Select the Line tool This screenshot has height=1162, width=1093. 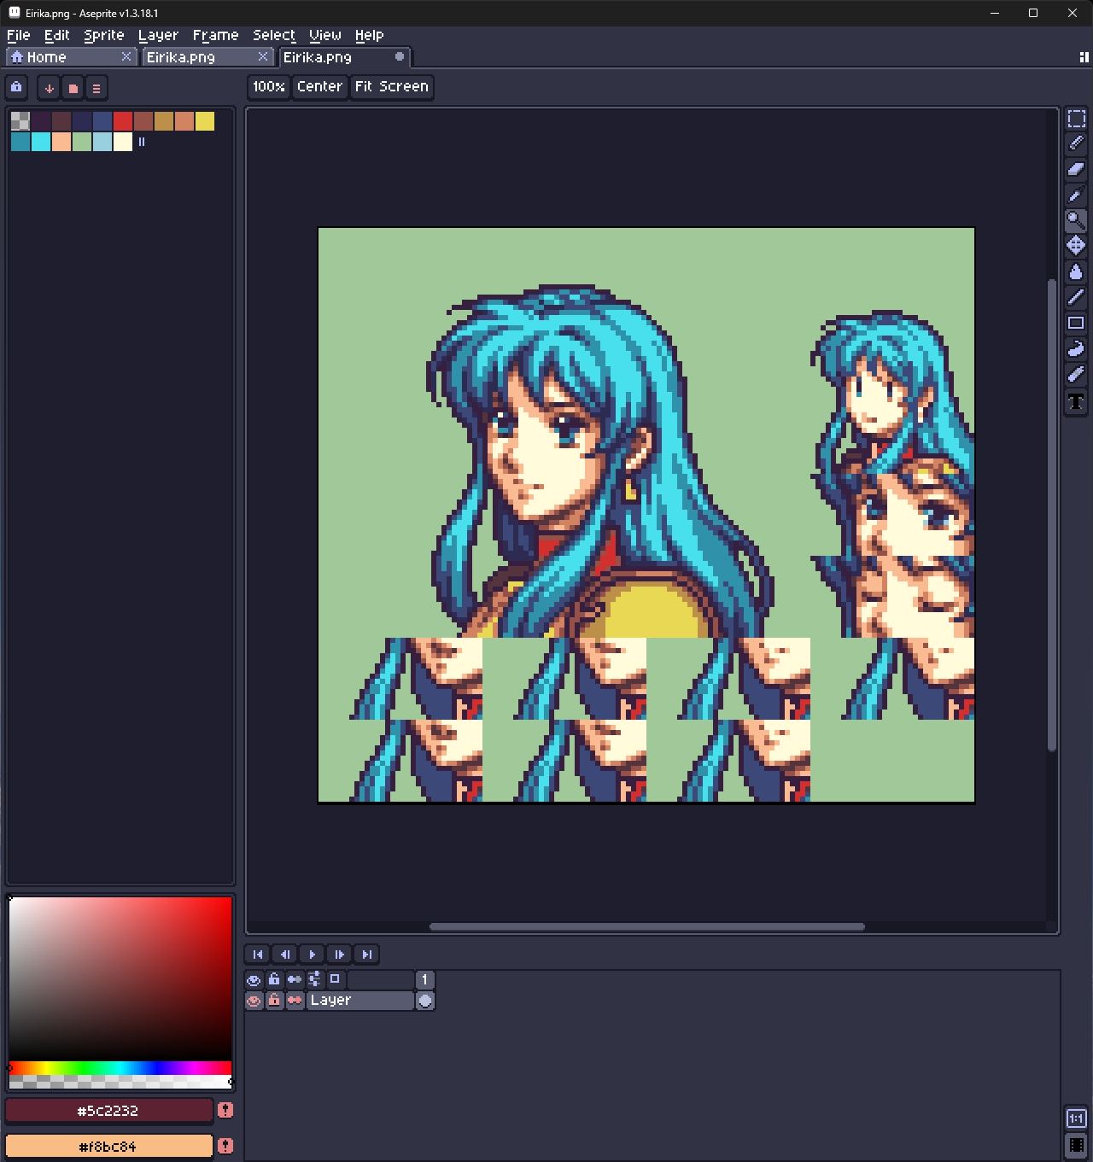1076,297
